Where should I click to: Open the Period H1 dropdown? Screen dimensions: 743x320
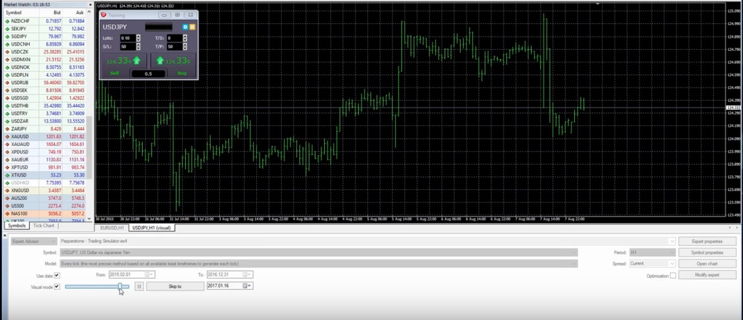653,252
